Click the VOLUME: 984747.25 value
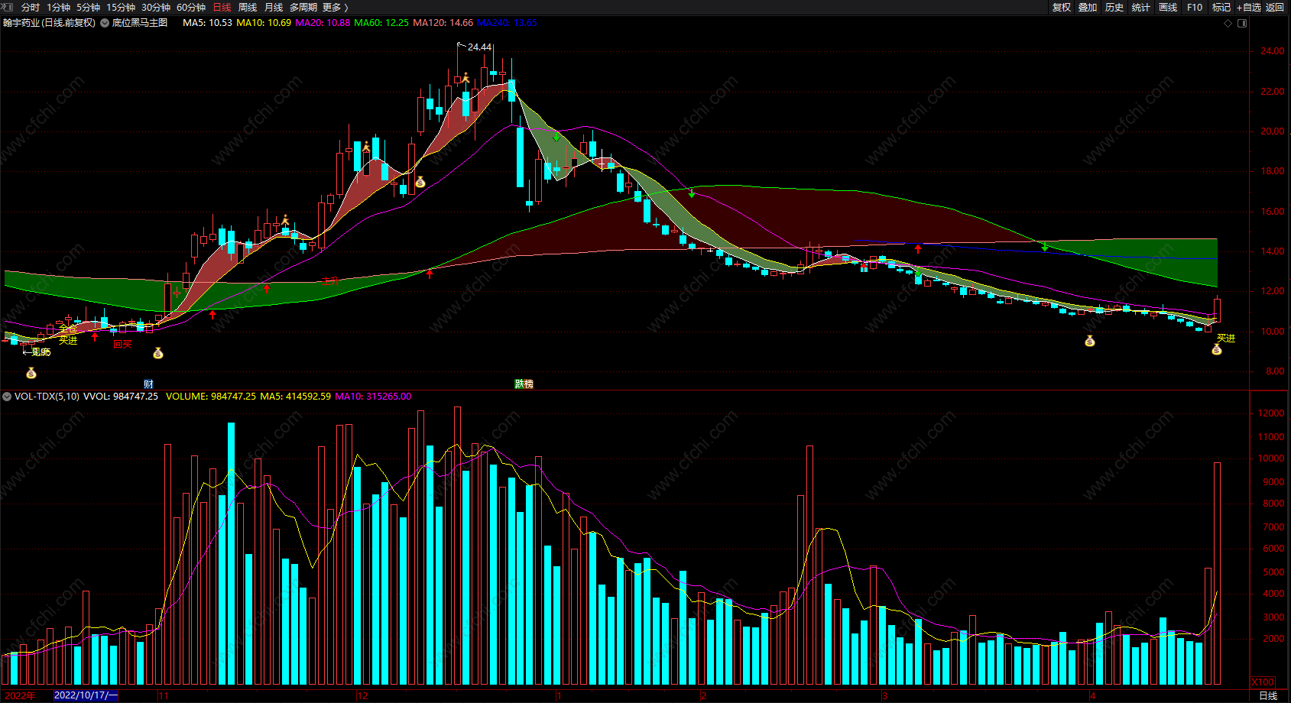Viewport: 1291px width, 703px height. [211, 396]
